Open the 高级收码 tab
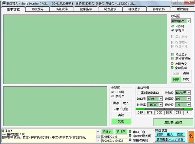This screenshot has width=195, height=144. pos(62,9)
